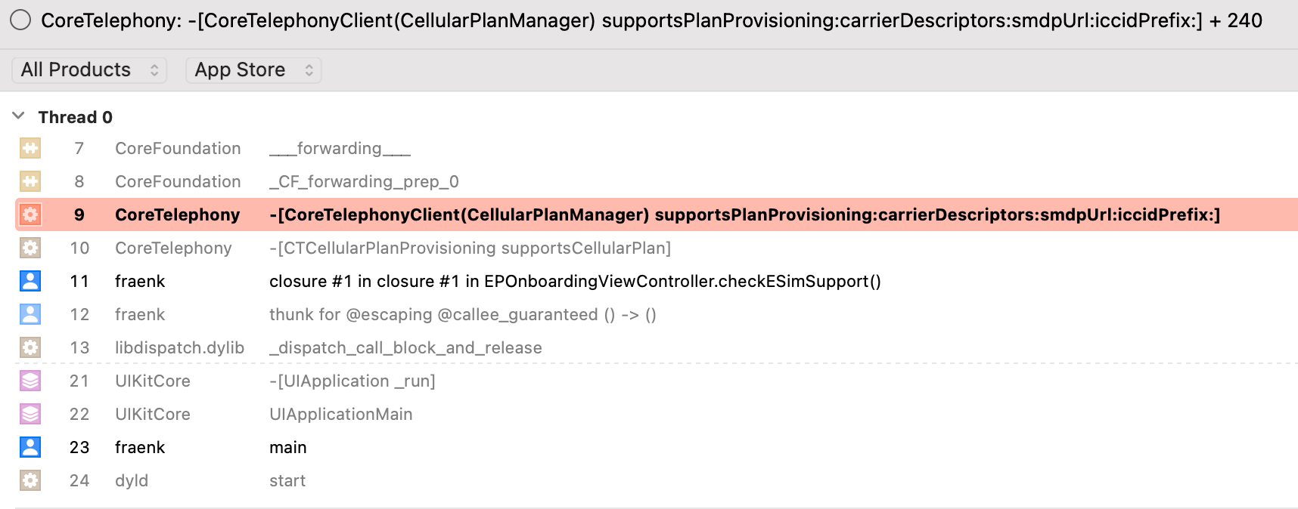Click the person icon for frame 11 fraenk
This screenshot has width=1298, height=509.
(30, 281)
